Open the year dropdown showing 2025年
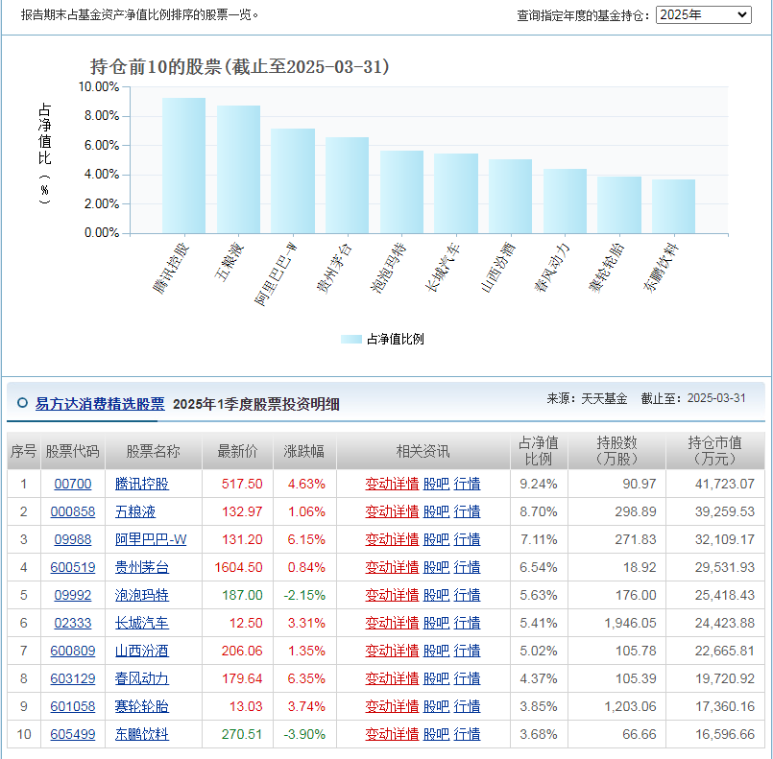 pos(703,14)
